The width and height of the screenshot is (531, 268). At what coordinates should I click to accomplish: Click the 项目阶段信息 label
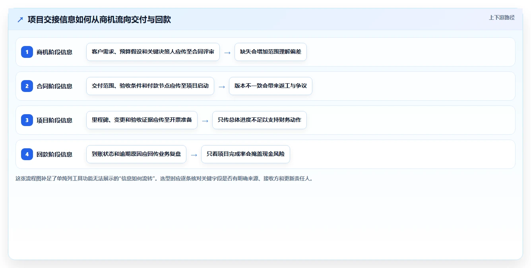(54, 120)
